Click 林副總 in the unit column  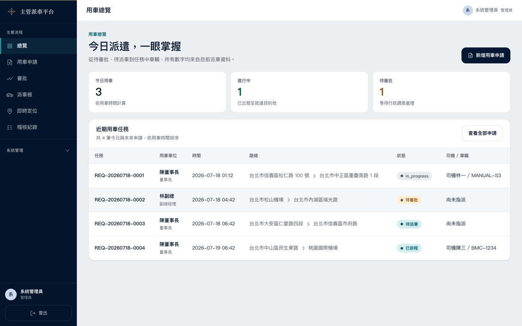point(167,196)
